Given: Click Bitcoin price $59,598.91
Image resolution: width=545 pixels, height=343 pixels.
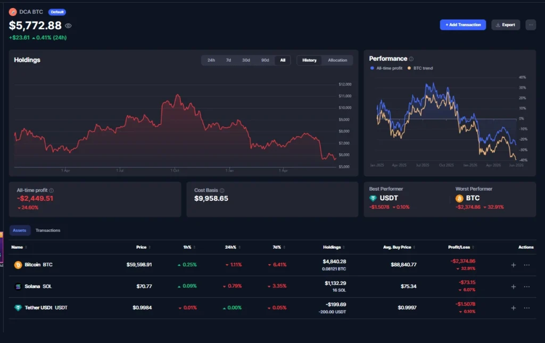Looking at the screenshot, I should point(139,265).
